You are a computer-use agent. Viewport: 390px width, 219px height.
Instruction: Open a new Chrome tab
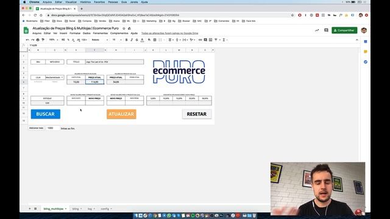(x=82, y=9)
